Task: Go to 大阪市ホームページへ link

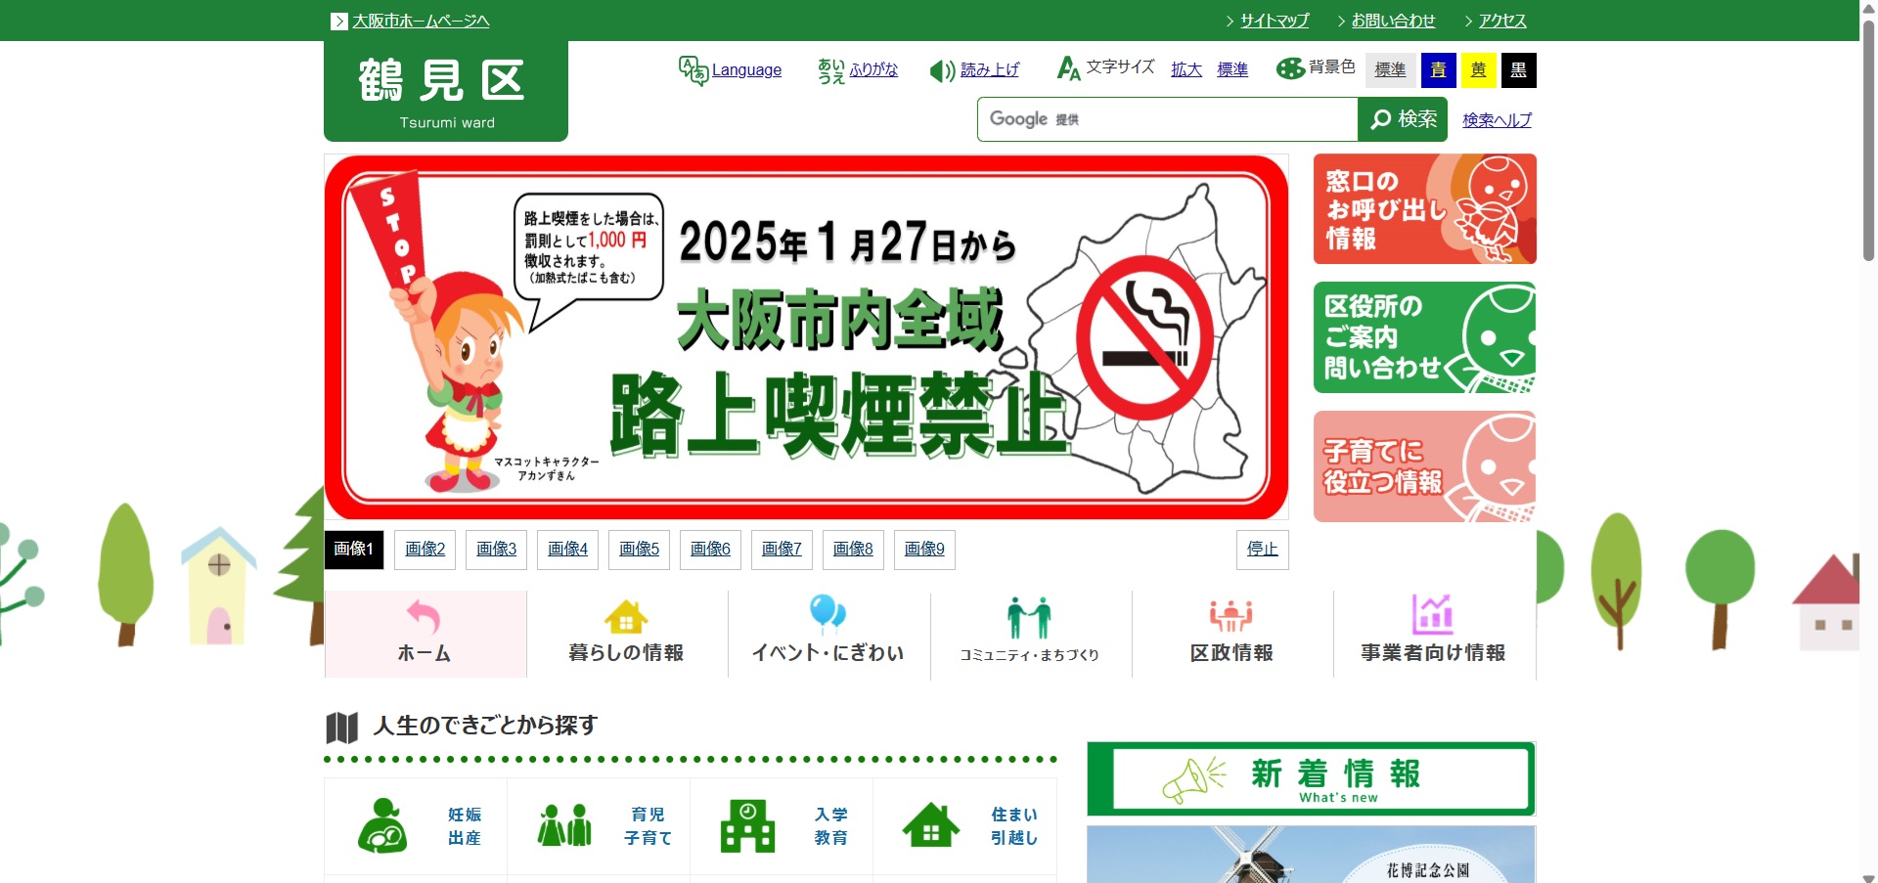Action: [421, 21]
